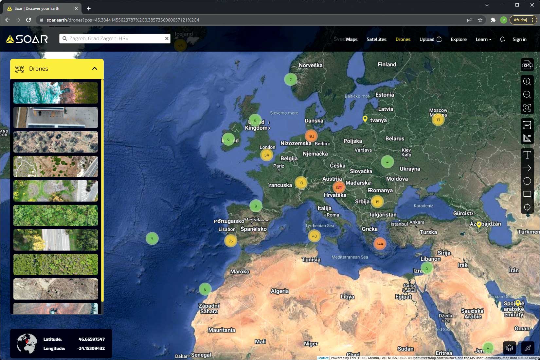Choose the Text annotation tool
Viewport: 540px width, 360px height.
coord(527,155)
